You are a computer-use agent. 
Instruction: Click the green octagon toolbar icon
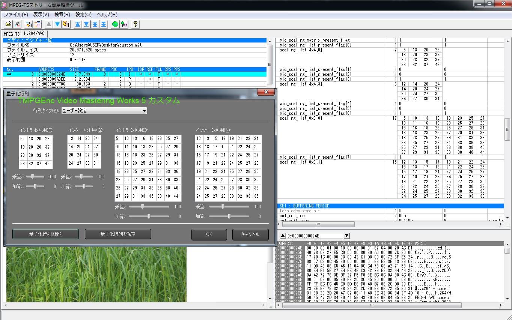[x=115, y=24]
